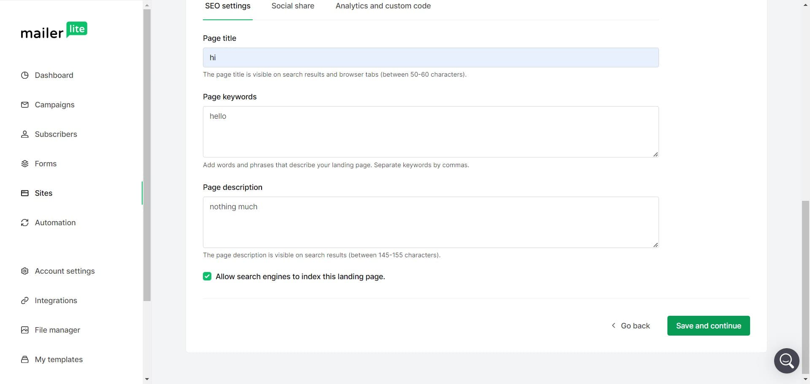Click the sidebar scroll down arrow
810x384 pixels.
[x=147, y=379]
